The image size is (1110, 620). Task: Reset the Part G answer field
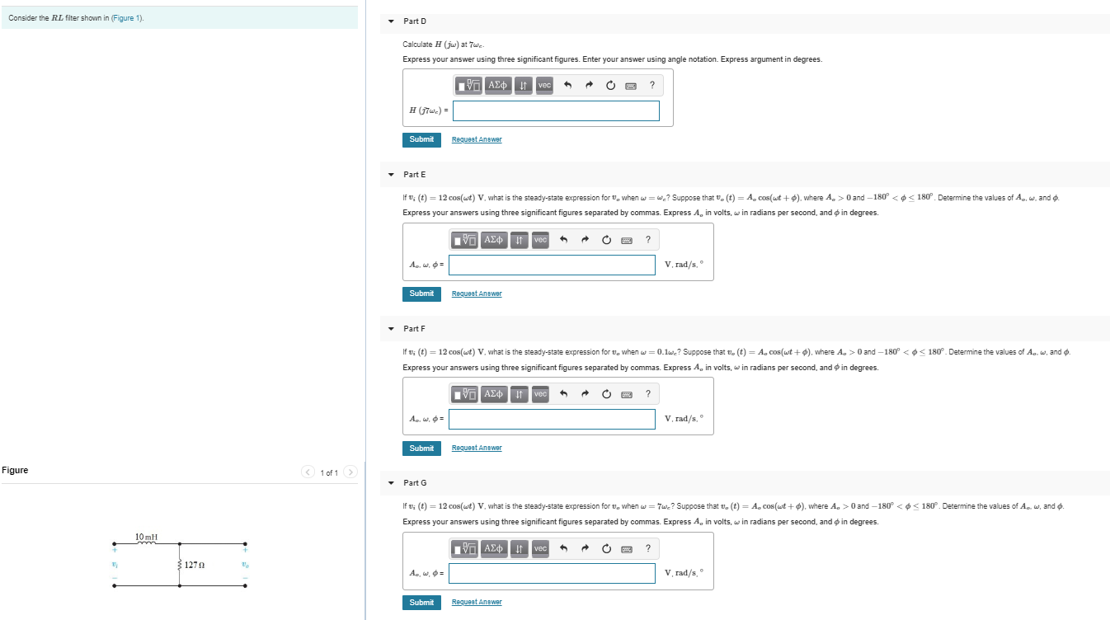point(606,548)
